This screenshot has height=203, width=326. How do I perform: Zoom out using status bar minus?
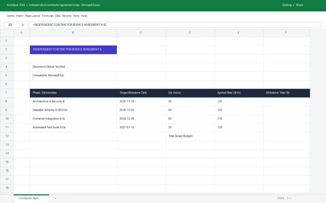pos(286,198)
